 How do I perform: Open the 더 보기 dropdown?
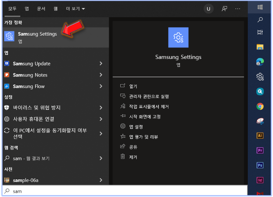click(x=75, y=9)
